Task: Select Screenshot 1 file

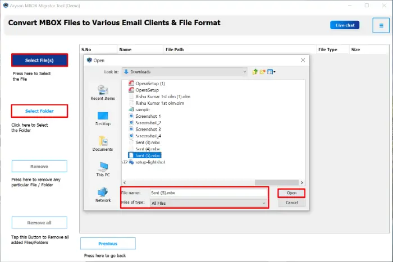Action: [145, 116]
